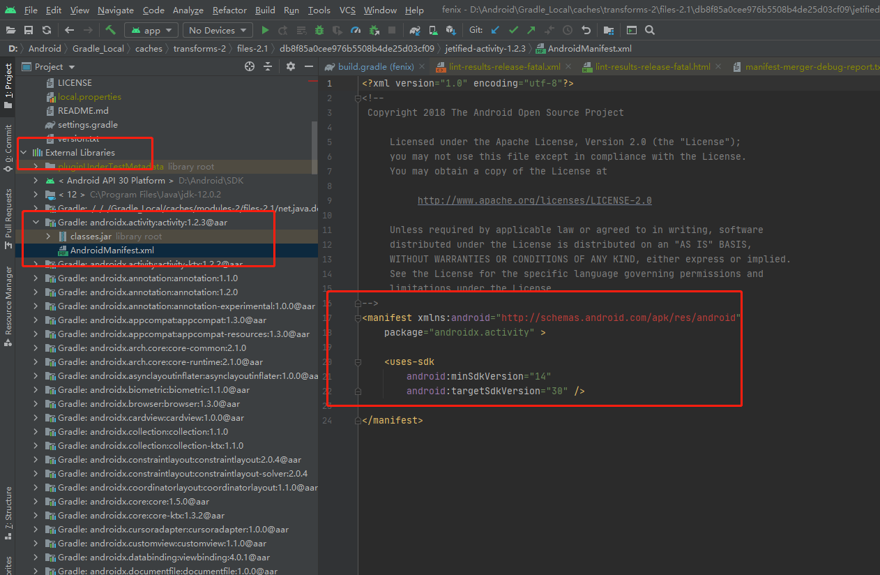This screenshot has height=575, width=880.
Task: Fold the uses-sdk element in the editor
Action: click(358, 361)
